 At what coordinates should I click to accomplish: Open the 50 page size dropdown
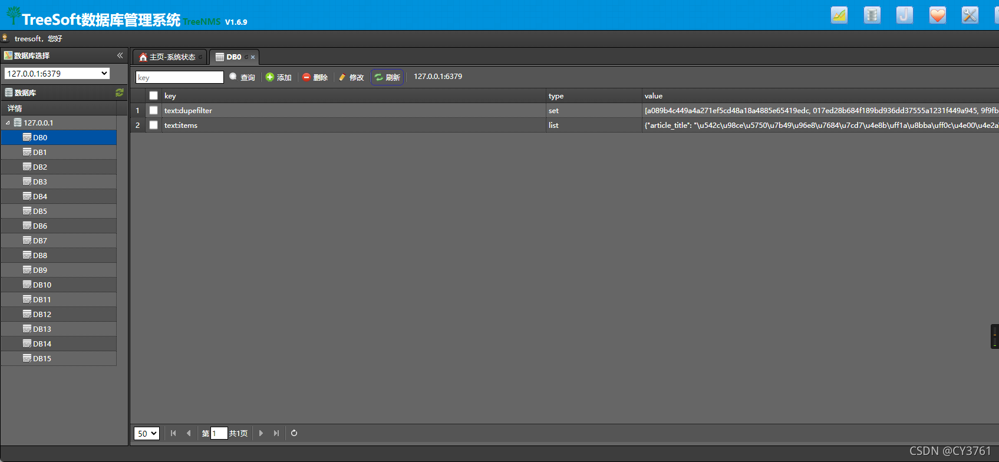coord(147,433)
